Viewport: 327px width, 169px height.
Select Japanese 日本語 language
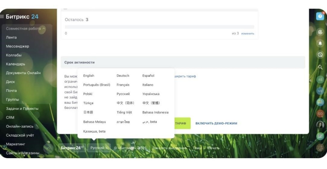coord(88,112)
